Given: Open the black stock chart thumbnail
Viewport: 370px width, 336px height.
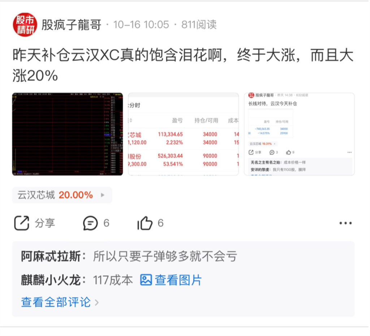Looking at the screenshot, I should (x=68, y=134).
